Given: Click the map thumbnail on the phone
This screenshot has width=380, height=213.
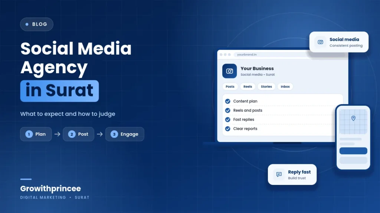Looking at the screenshot, I should point(353,122).
